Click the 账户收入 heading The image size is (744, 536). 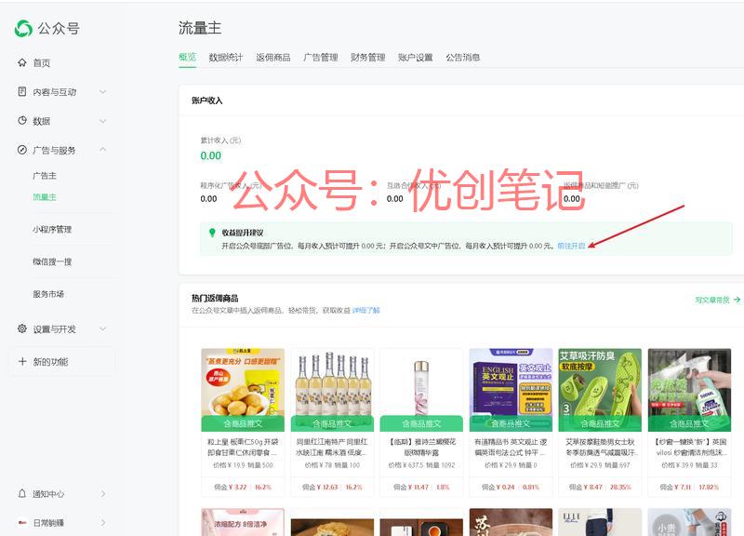tap(206, 100)
